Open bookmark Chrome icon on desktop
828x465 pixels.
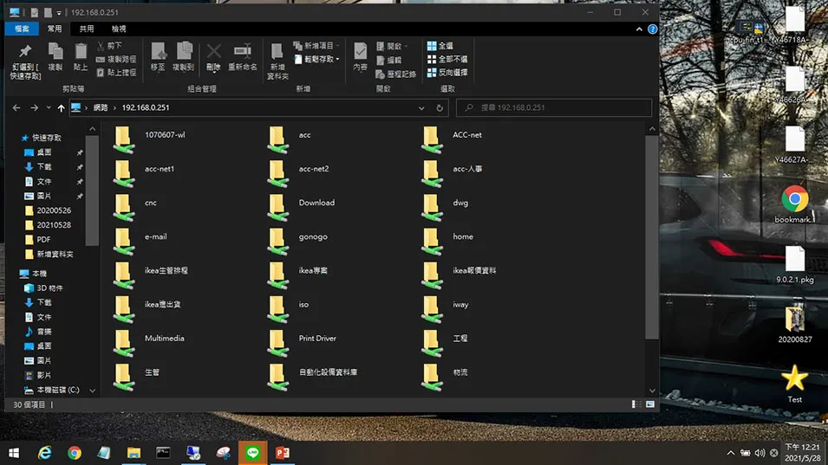(794, 204)
